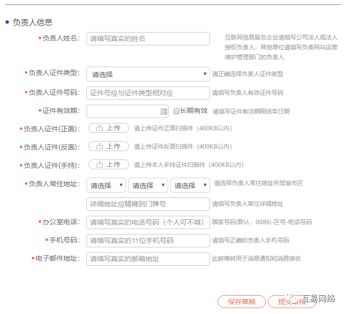Click hint text 请正确选择负责人证件类型
This screenshot has height=314, width=346.
pyautogui.click(x=248, y=74)
